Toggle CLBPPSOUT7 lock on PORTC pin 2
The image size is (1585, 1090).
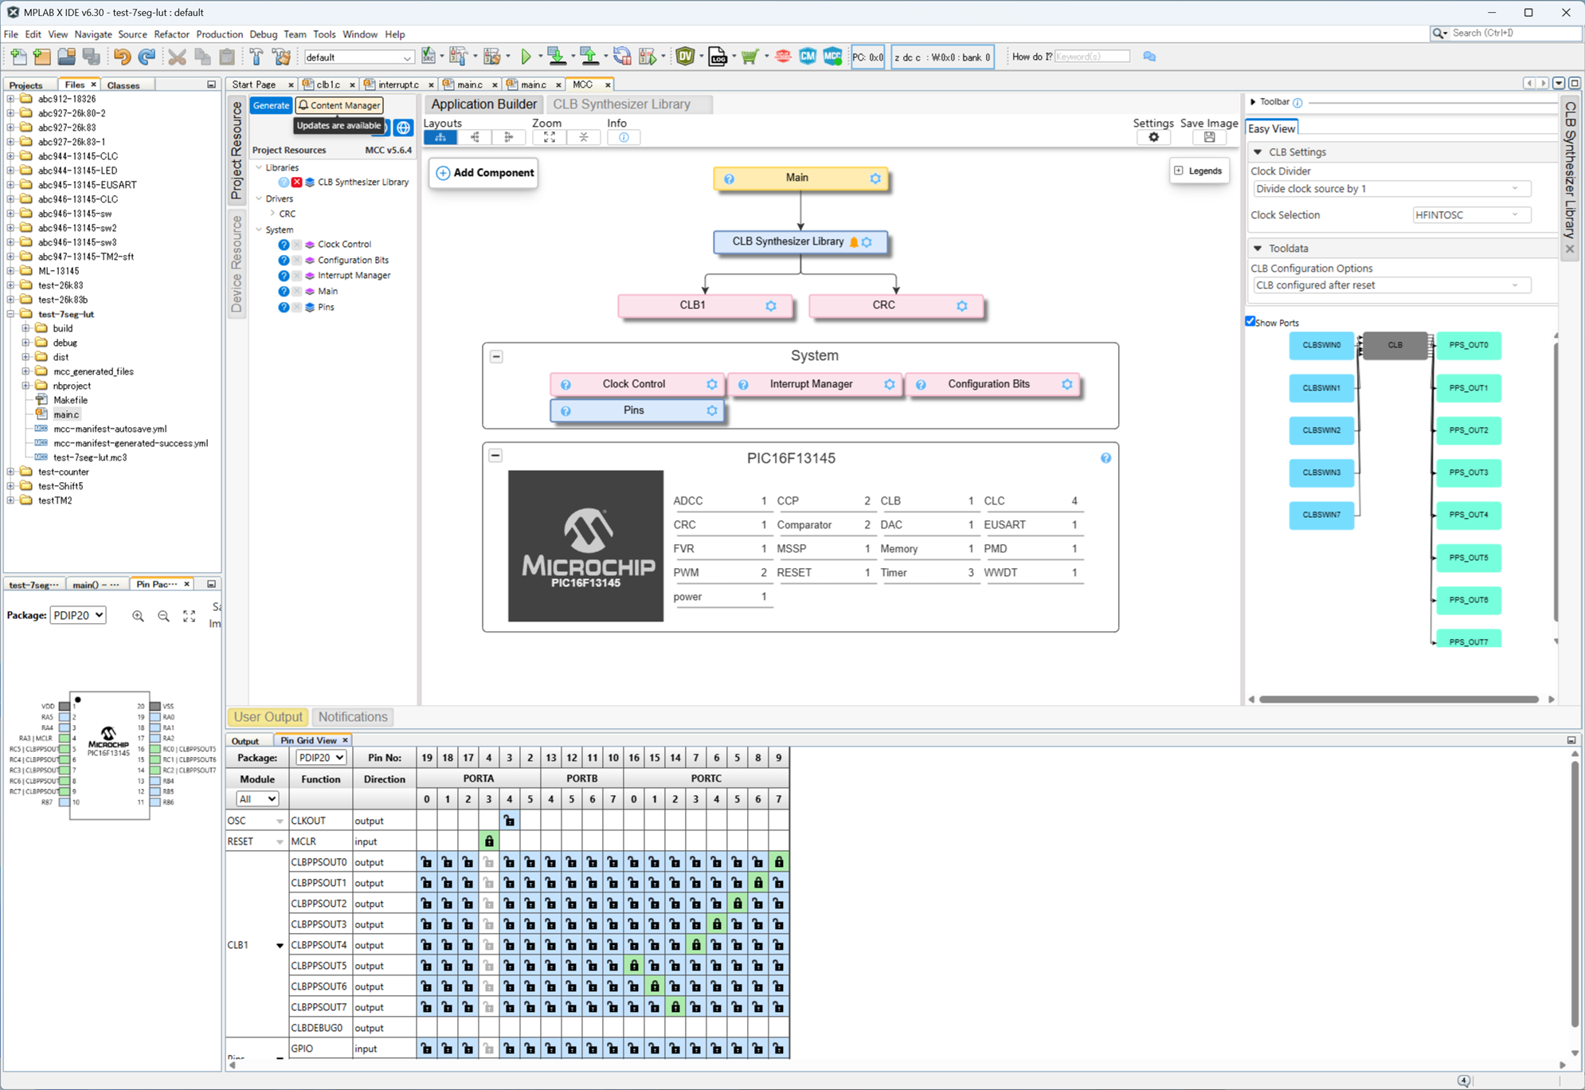[x=675, y=1007]
